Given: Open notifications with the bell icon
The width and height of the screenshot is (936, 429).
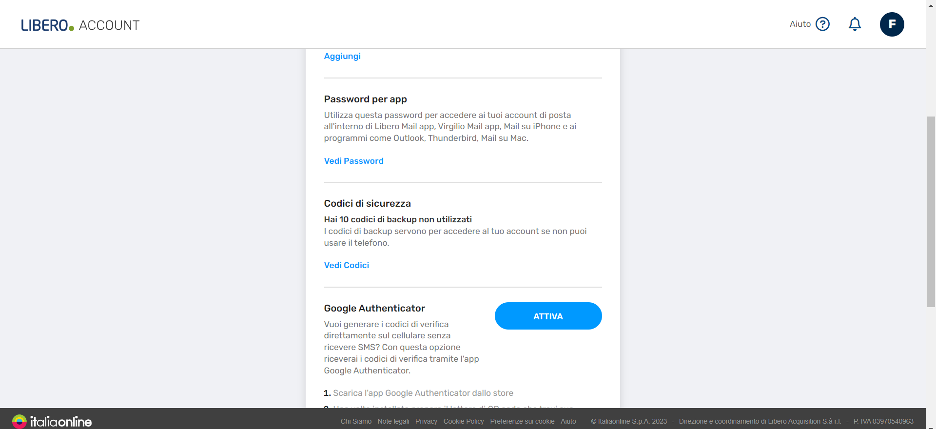Looking at the screenshot, I should (855, 24).
